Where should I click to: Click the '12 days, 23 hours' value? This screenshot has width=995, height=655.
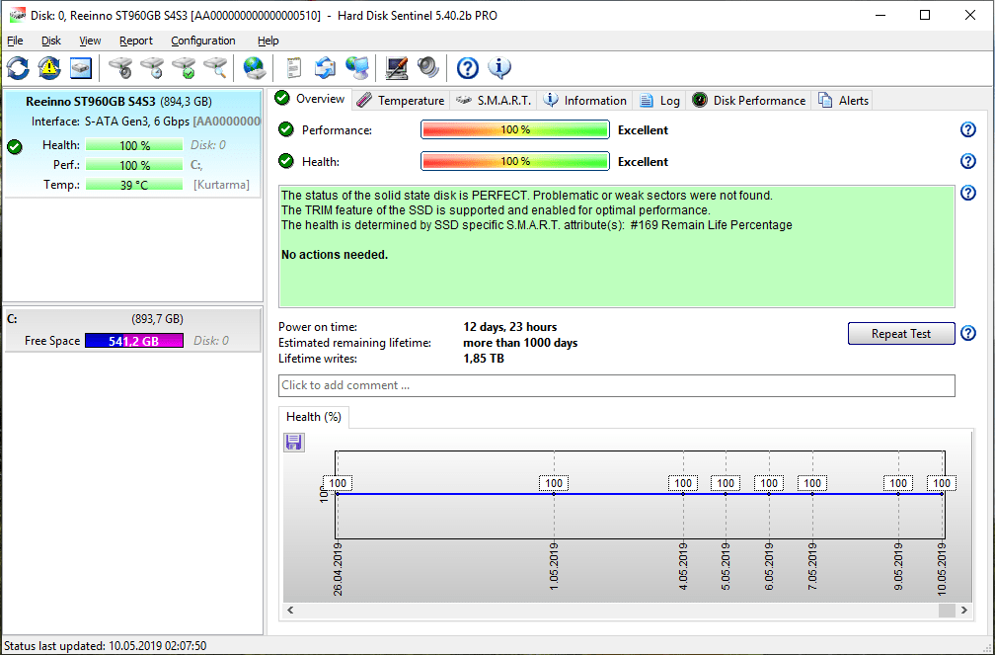click(510, 327)
